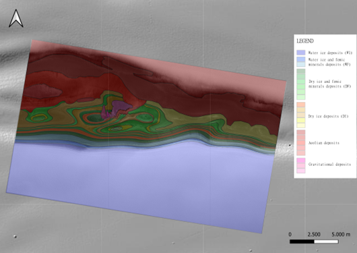The image size is (357, 253).
Task: Click the 'Dry ice and femic minerals deposits (DF)' label
Action: pyautogui.click(x=329, y=84)
